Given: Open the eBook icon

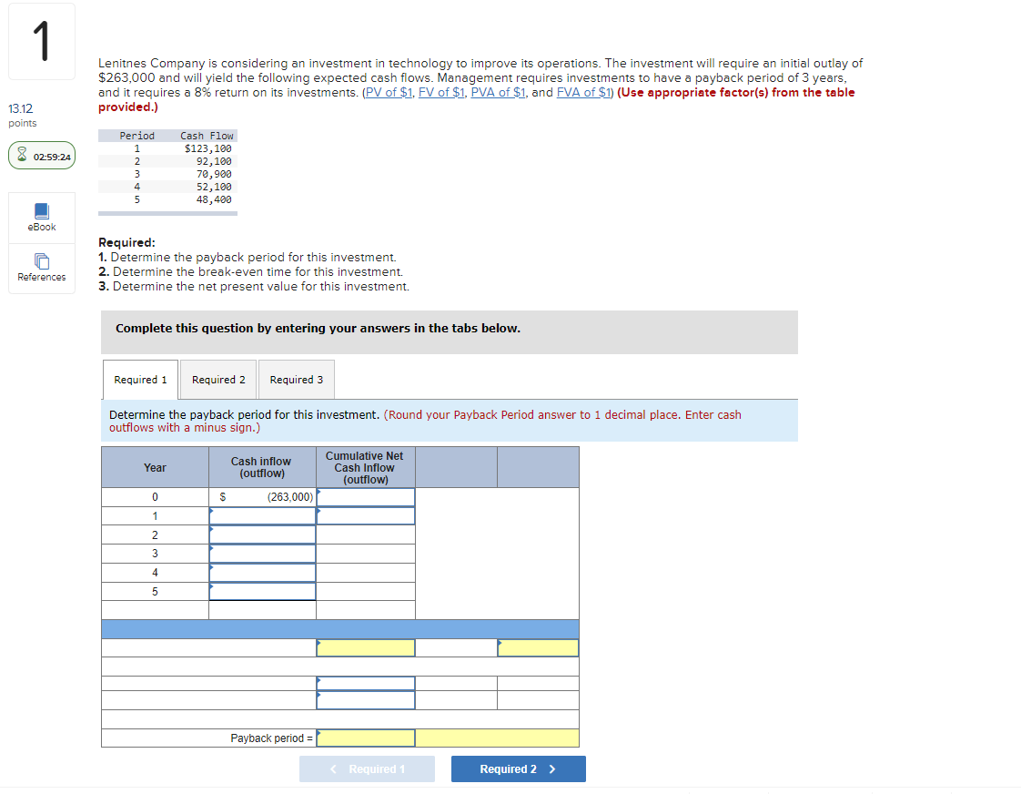Looking at the screenshot, I should pos(42,211).
